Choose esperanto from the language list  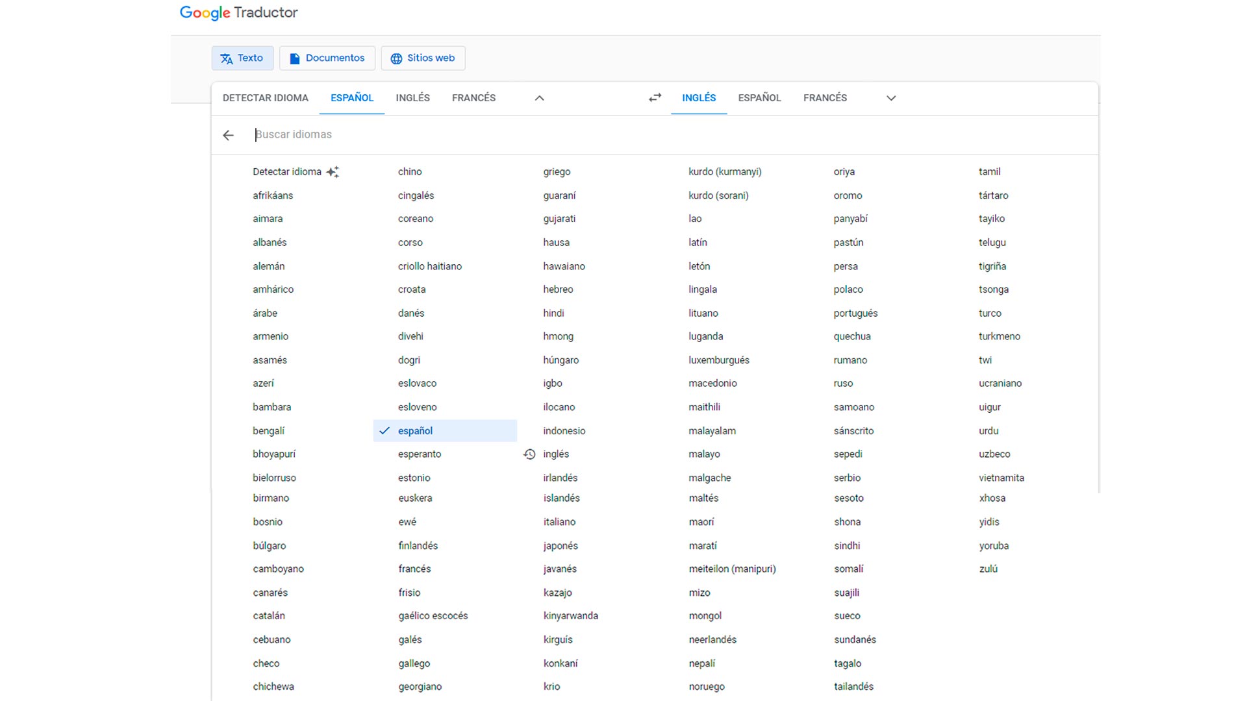420,454
